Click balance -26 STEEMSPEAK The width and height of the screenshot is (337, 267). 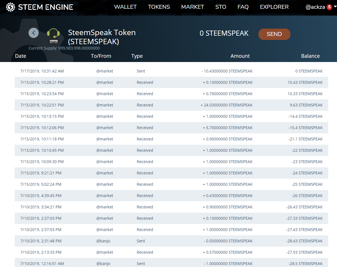click(307, 195)
